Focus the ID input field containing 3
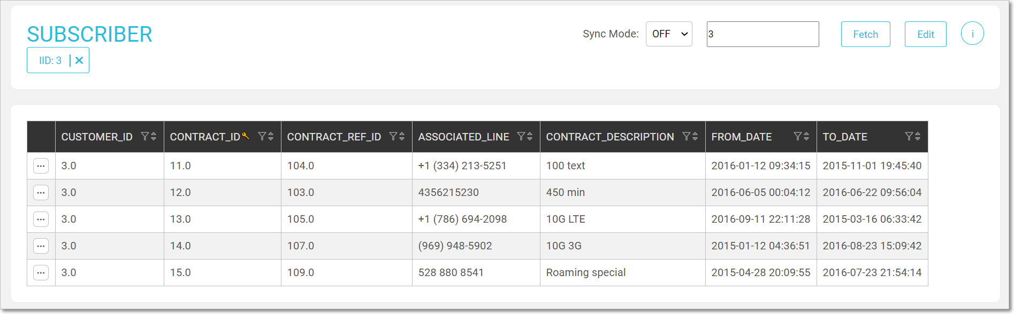This screenshot has width=1014, height=314. point(763,34)
